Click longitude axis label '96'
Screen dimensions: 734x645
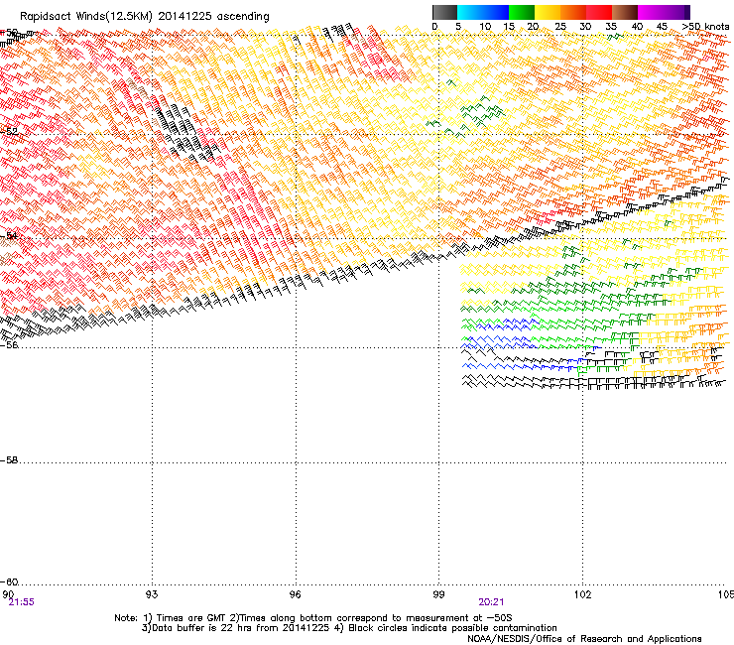click(295, 594)
